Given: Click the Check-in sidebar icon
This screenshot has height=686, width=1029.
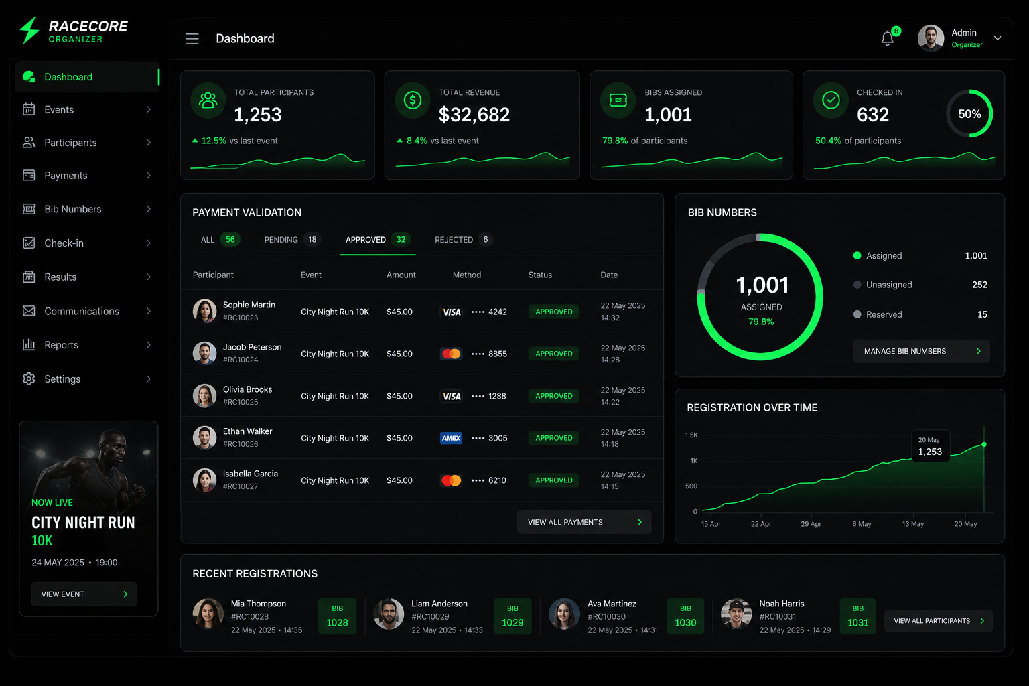Looking at the screenshot, I should point(29,243).
